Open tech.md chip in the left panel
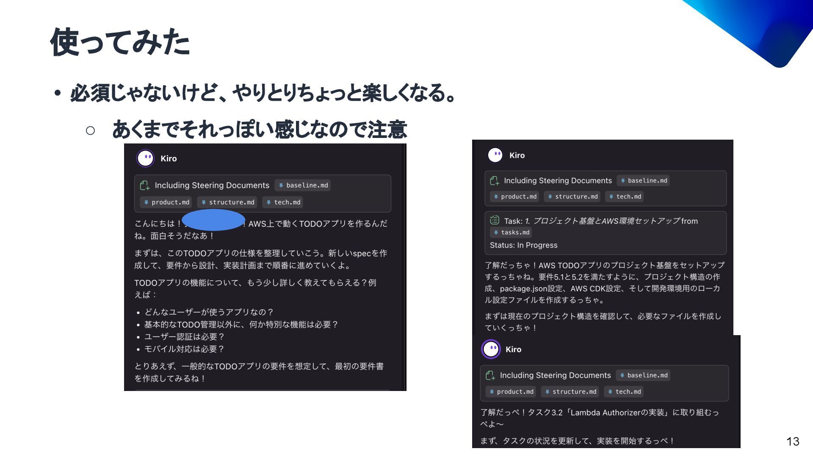 pyautogui.click(x=283, y=202)
